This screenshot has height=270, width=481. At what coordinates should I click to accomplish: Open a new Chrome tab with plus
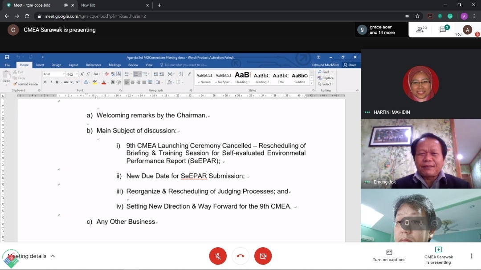pos(159,5)
